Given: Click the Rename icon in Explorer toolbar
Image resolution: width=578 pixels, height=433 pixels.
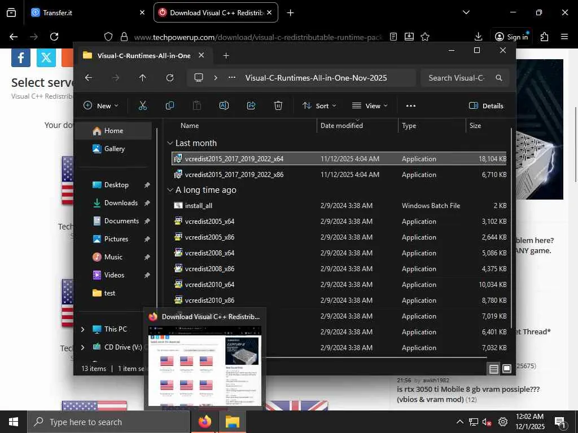Looking at the screenshot, I should [224, 106].
